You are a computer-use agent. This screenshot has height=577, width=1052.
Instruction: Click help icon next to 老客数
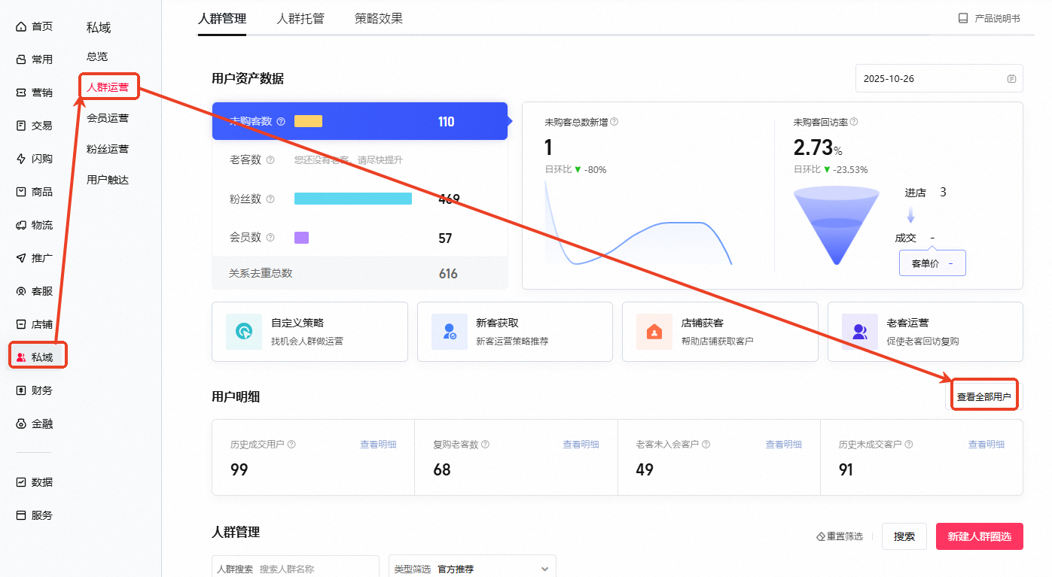(x=270, y=160)
